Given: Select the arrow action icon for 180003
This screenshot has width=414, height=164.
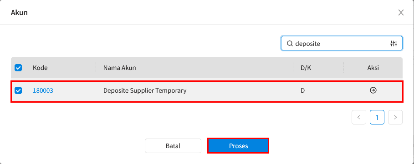Looking at the screenshot, I should pyautogui.click(x=373, y=90).
